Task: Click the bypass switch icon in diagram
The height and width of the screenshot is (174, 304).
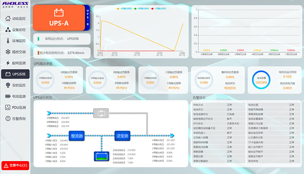Action: tap(101, 113)
